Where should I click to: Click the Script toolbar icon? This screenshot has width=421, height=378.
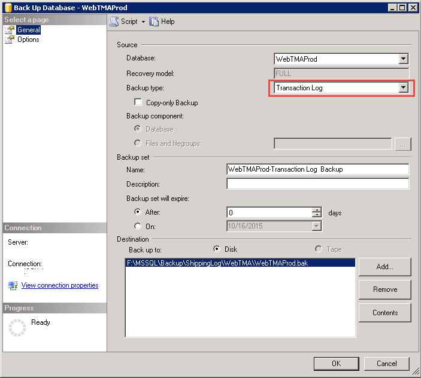114,22
